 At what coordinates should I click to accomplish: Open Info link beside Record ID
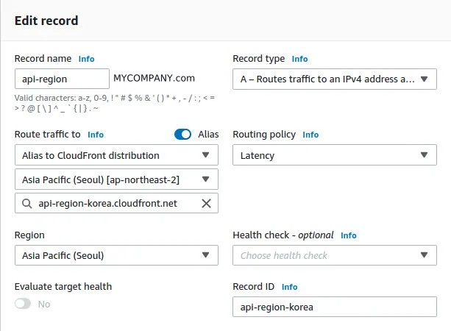290,287
